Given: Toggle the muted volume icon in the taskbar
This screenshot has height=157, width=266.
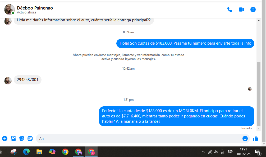Looking at the screenshot, I should pos(216,152).
